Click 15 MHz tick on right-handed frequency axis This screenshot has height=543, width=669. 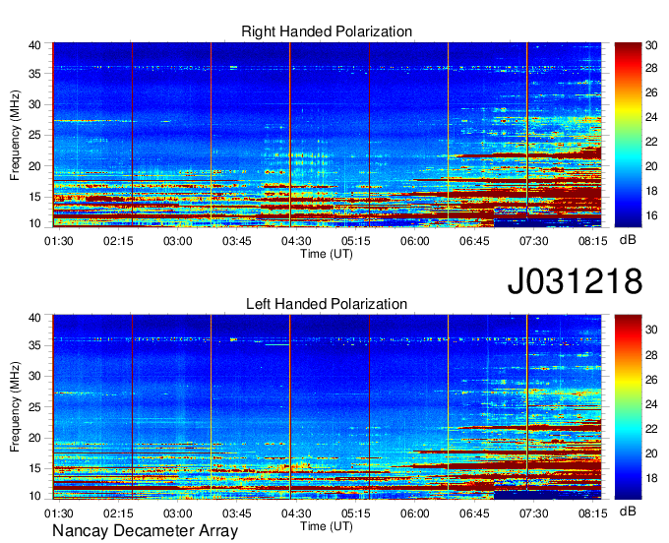[34, 197]
